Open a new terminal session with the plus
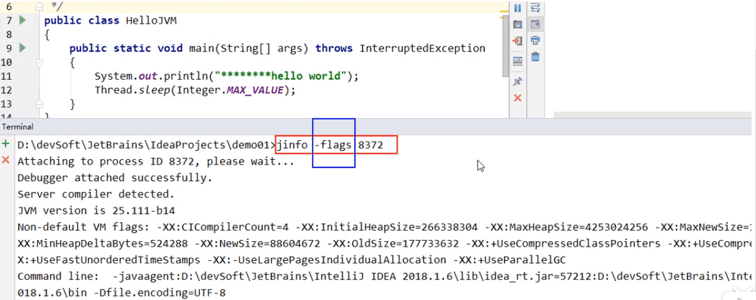Viewport: 756px width, 300px height. (6, 144)
